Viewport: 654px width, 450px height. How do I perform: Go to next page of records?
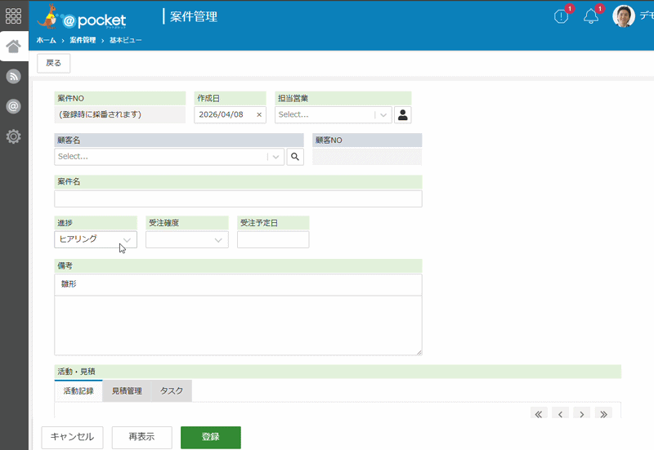[582, 414]
